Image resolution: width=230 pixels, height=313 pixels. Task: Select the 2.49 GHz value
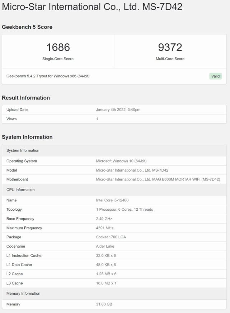pyautogui.click(x=104, y=219)
